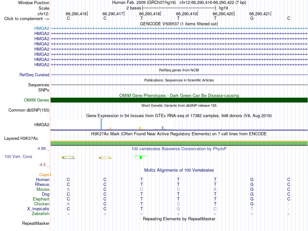Click the light-blue highlighted HMGA2 transcript label
308x231 pixels.
click(41, 28)
